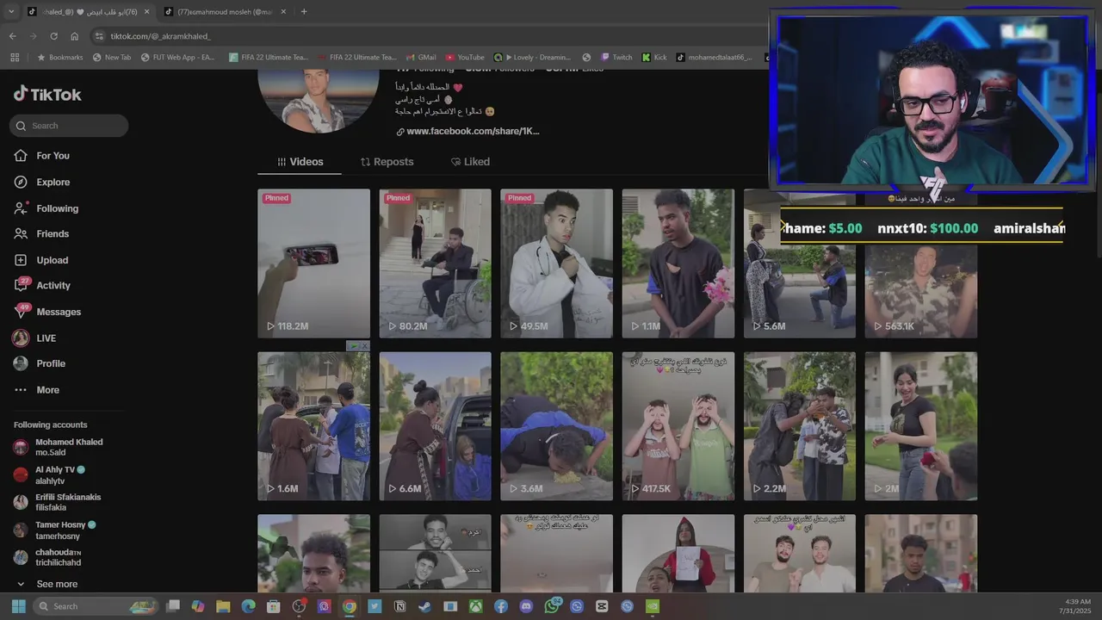The height and width of the screenshot is (620, 1102).
Task: Open the Windows Start menu
Action: pos(18,606)
